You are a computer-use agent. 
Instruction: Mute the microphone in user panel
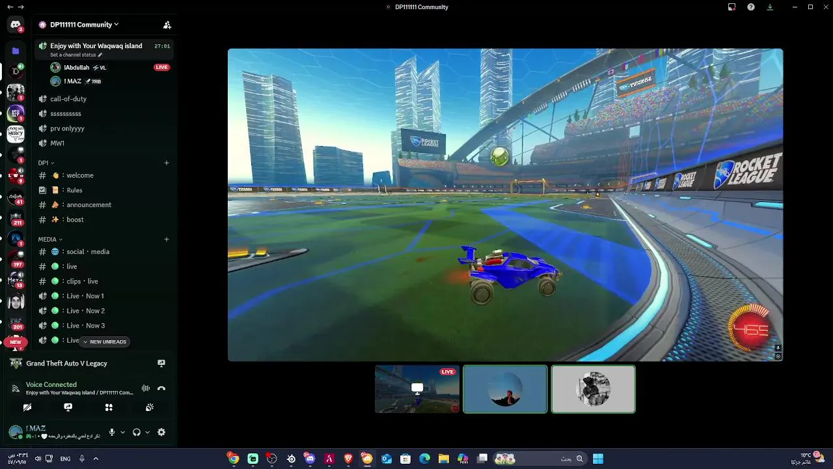click(x=112, y=432)
